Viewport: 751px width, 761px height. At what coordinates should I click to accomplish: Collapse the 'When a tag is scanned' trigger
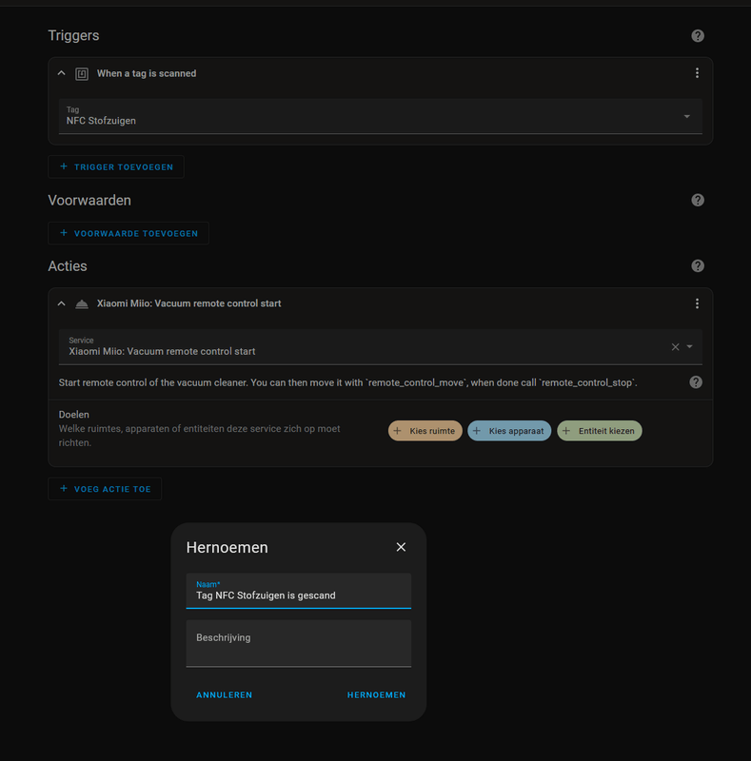pyautogui.click(x=61, y=73)
